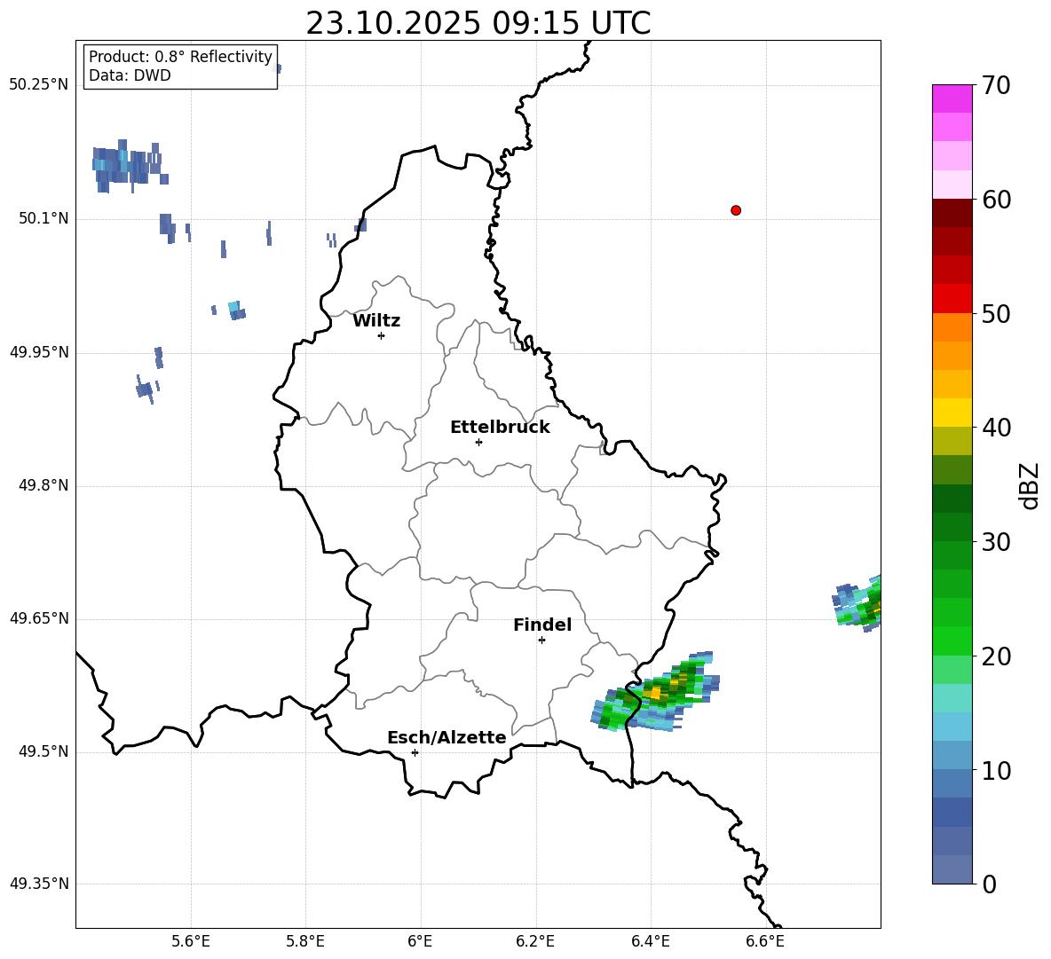
Task: Click the yellow colorbar segment at 40 dBZ
Action: click(x=952, y=413)
